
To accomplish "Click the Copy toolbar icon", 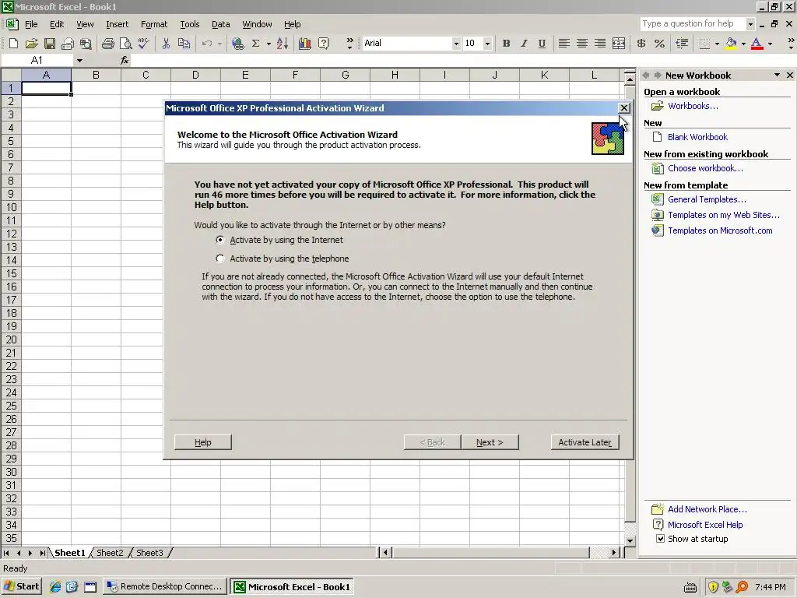I will [x=184, y=44].
